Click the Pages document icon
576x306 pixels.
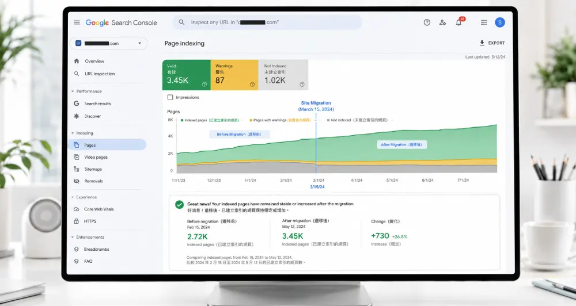(77, 145)
